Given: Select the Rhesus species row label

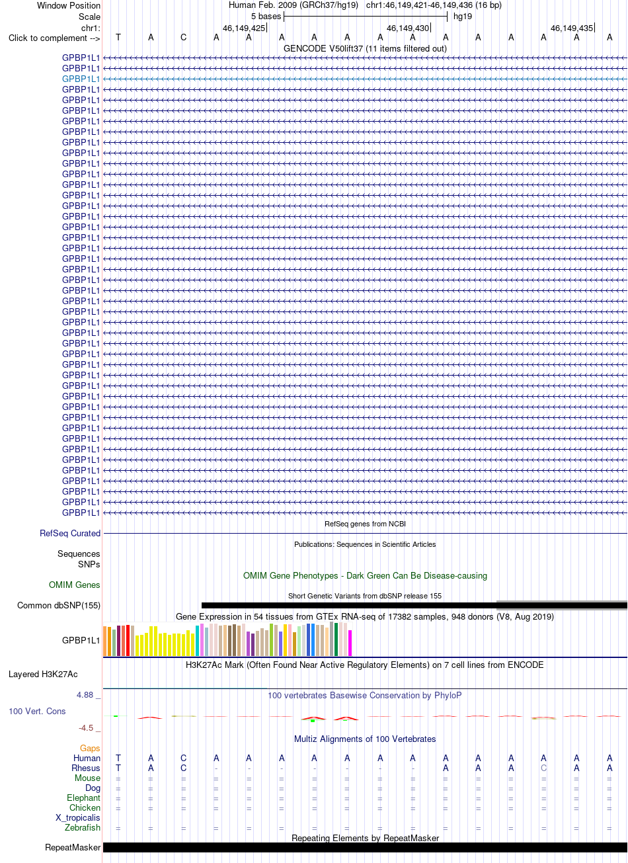Looking at the screenshot, I should (x=86, y=768).
